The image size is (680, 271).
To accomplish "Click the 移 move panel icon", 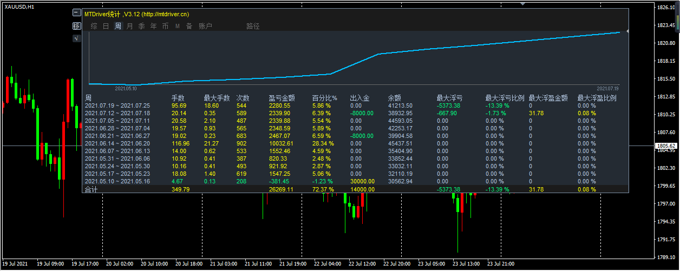I will click(76, 26).
